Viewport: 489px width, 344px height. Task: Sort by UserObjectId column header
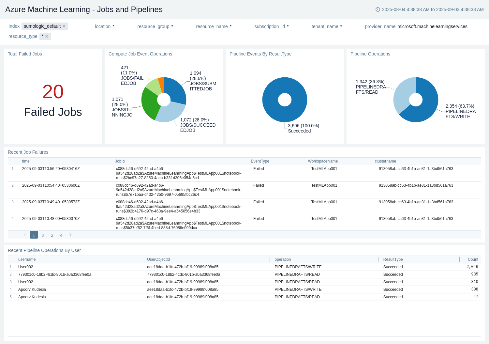[158, 259]
